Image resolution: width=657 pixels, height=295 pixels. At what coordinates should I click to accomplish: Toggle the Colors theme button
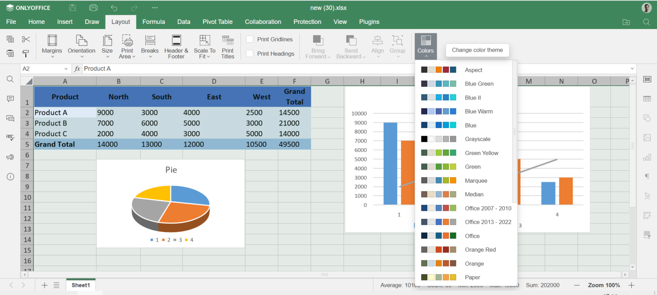425,46
